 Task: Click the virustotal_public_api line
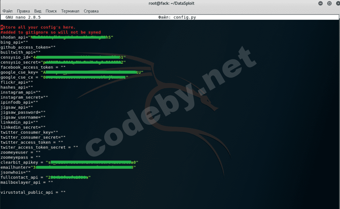click(x=33, y=192)
